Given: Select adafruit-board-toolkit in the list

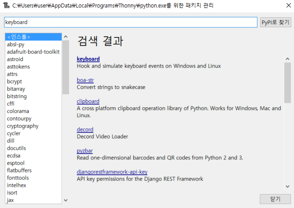Looking at the screenshot, I should [33, 52].
